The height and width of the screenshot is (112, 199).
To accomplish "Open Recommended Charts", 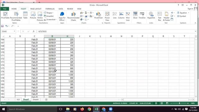I will click(73, 16).
